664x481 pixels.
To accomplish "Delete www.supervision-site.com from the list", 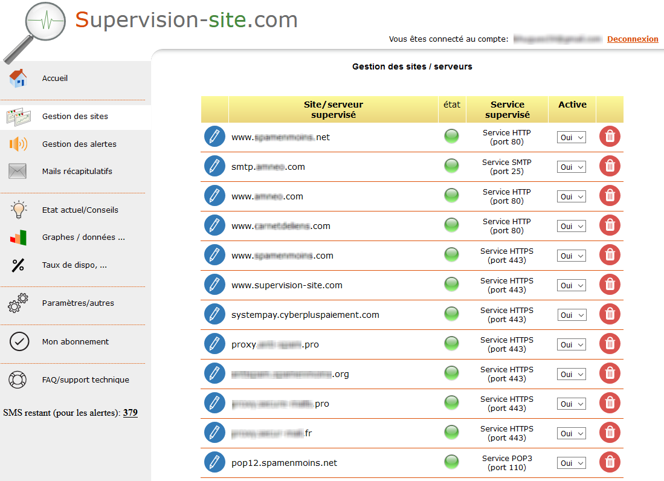I will point(610,285).
